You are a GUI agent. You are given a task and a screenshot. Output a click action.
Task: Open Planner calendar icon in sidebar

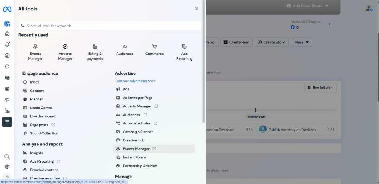[x=7, y=89]
